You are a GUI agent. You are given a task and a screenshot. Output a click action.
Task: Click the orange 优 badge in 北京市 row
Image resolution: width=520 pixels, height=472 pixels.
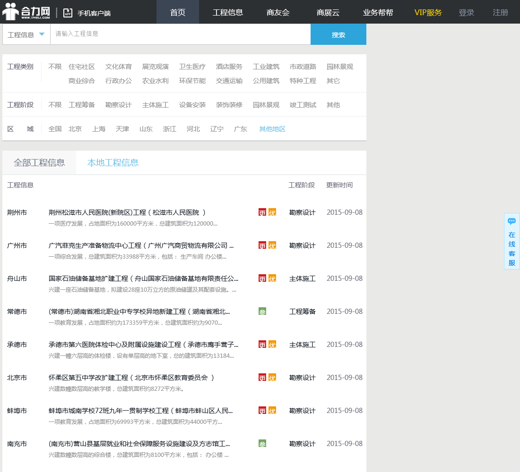[x=272, y=378]
